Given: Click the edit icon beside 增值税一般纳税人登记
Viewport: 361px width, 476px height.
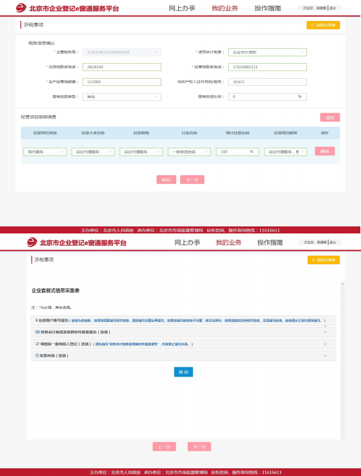Looking at the screenshot, I should (x=37, y=344).
